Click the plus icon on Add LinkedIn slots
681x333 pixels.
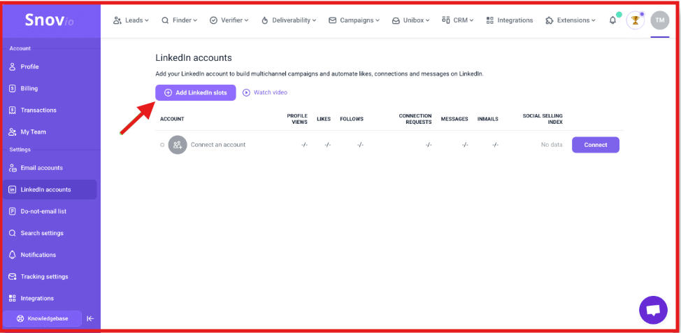(168, 92)
